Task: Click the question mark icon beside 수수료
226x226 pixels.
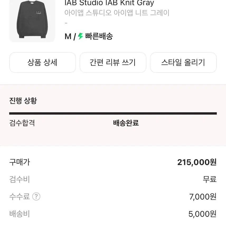Action: pos(36,196)
